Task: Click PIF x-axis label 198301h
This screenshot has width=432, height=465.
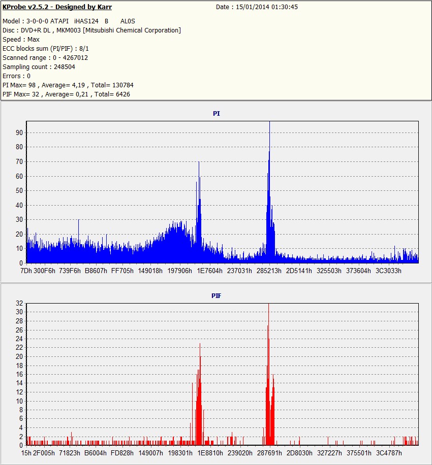Action: point(180,453)
